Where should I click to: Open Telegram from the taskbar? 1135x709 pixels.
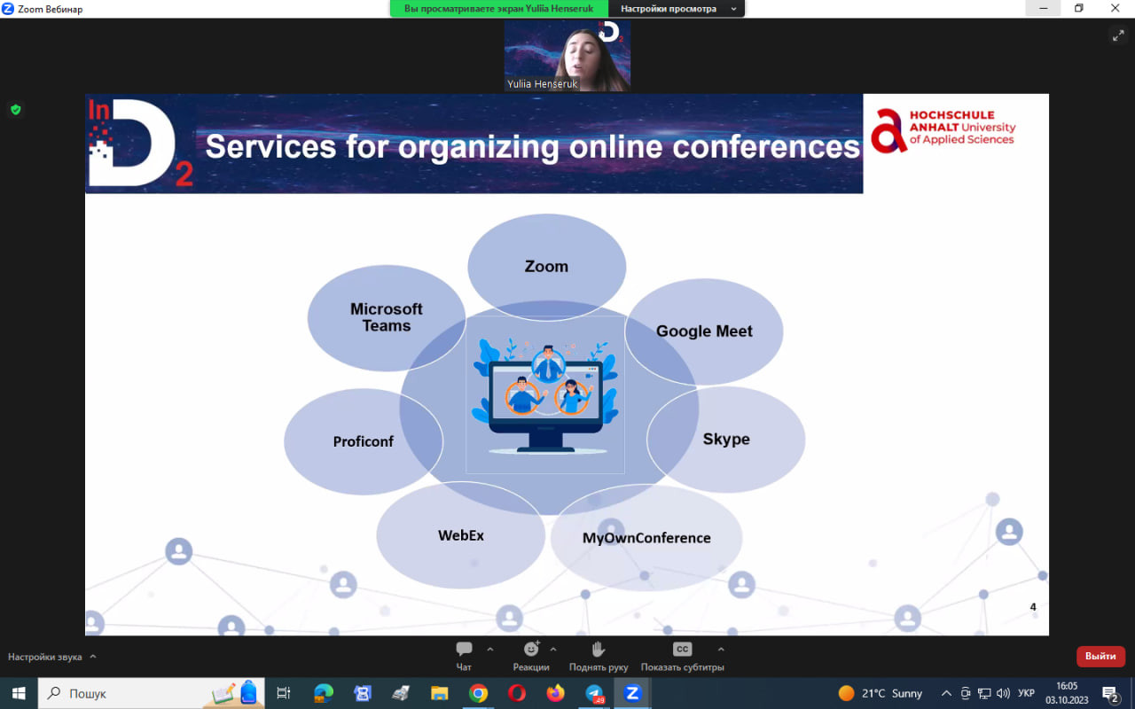(x=595, y=693)
